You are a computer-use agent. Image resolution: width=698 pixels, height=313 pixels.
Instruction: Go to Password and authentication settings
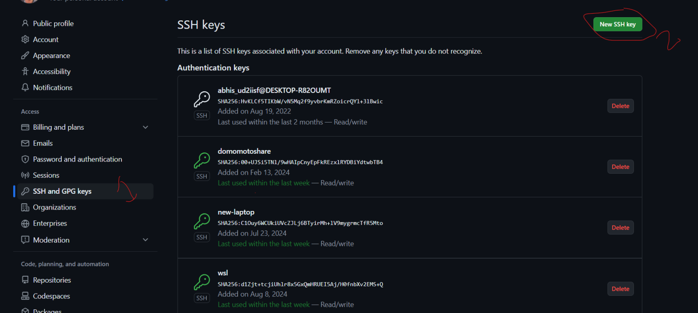(x=78, y=159)
